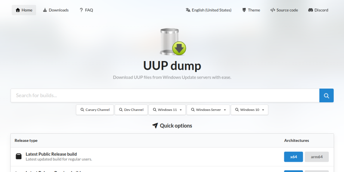
Task: Click the UUP dump logo image
Action: 173,41
